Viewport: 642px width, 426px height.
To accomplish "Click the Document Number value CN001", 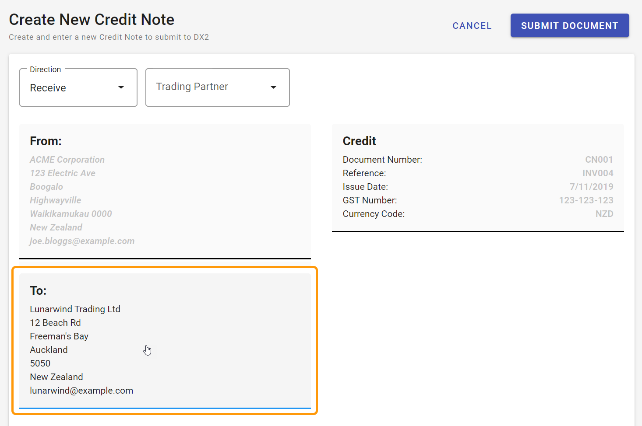I will pyautogui.click(x=599, y=160).
